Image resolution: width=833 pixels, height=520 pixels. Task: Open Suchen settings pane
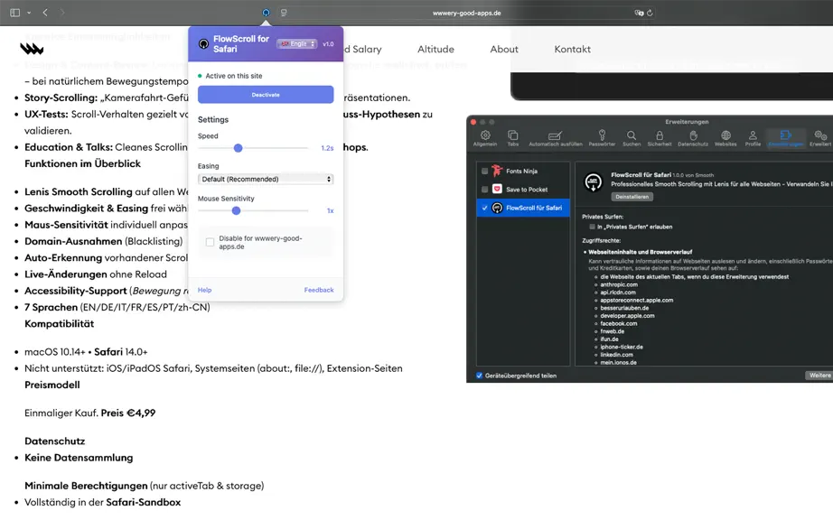pyautogui.click(x=632, y=138)
